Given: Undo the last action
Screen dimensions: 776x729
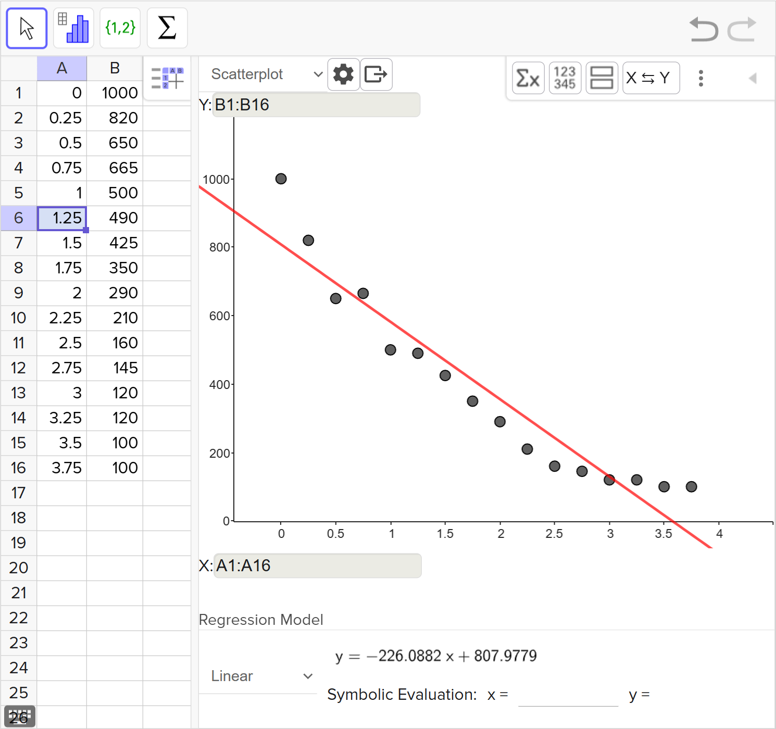Looking at the screenshot, I should tap(704, 29).
